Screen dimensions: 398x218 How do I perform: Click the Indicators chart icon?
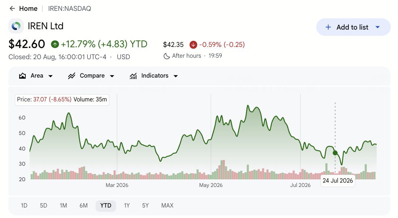tap(133, 76)
